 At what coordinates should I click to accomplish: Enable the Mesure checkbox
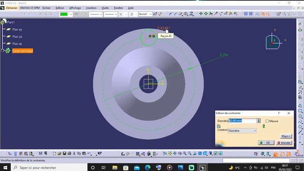click(267, 121)
